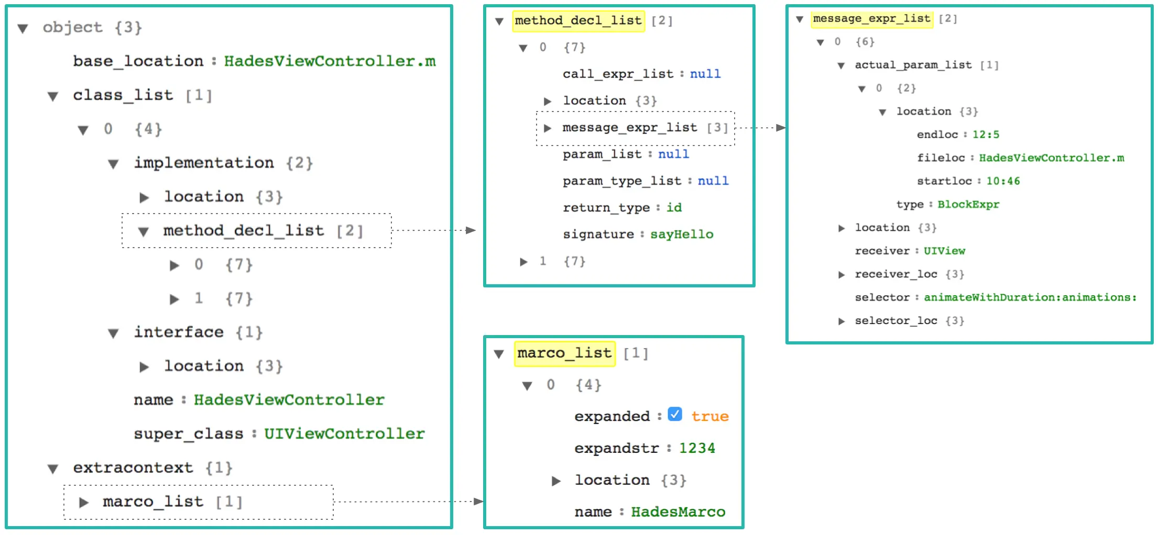Collapse the expanded "0 {7}" above call_expr_list
This screenshot has width=1158, height=535.
coord(523,48)
